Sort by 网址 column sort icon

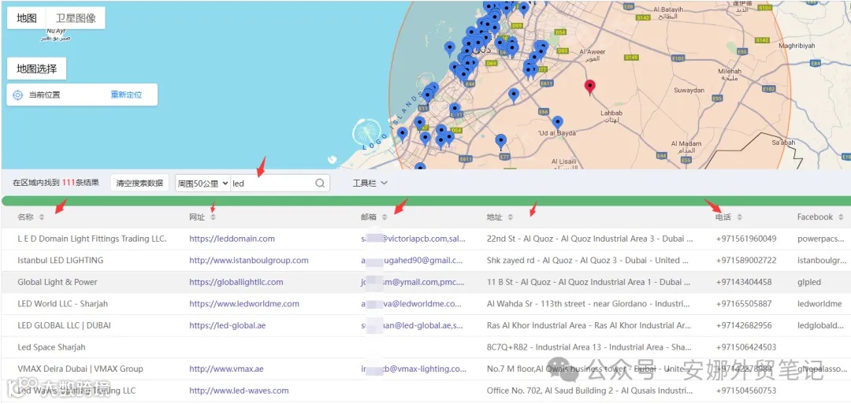click(214, 217)
